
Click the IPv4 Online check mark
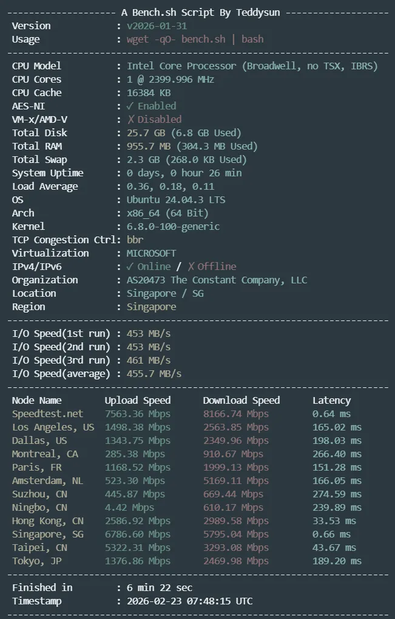pos(130,266)
